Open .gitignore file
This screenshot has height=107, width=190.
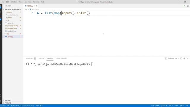[x=11, y=23]
